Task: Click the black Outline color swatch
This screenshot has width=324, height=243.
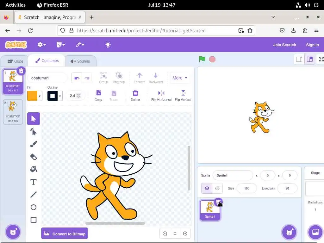Action: [53, 96]
